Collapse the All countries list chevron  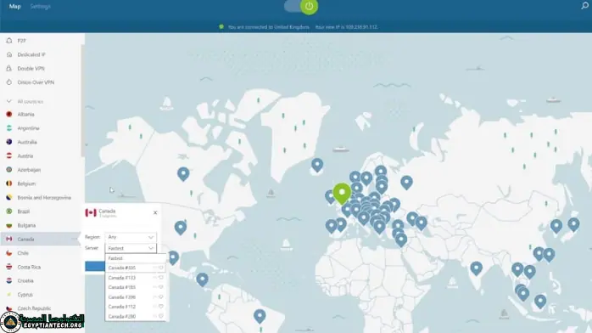tap(9, 101)
